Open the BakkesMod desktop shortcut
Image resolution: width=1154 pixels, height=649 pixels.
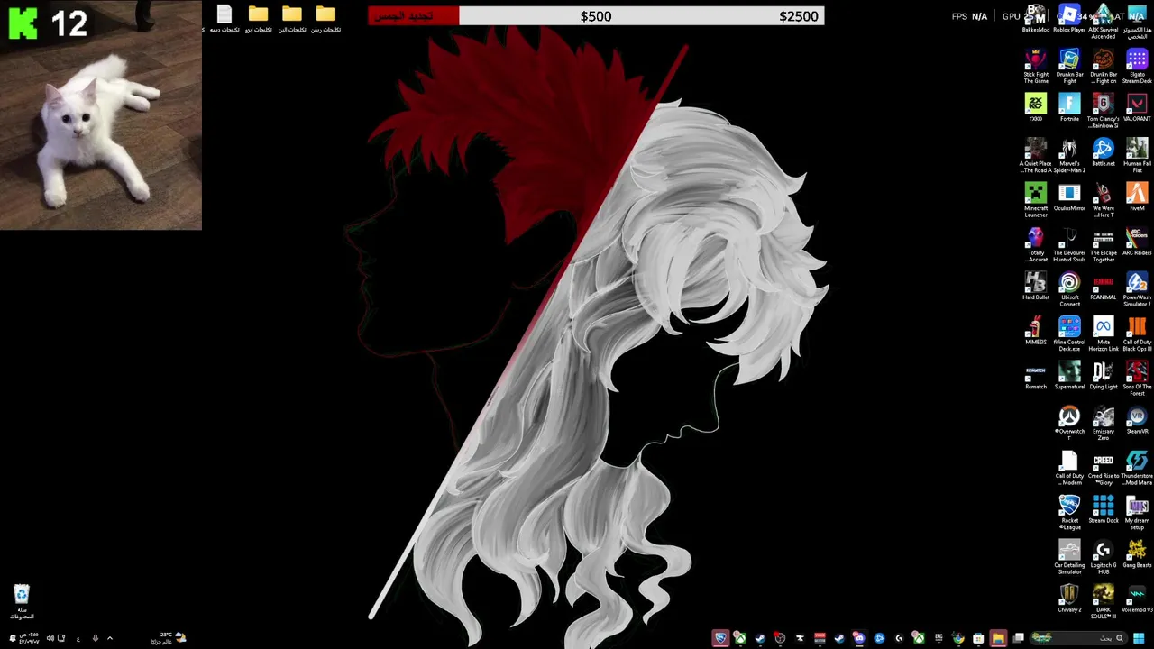1035,19
